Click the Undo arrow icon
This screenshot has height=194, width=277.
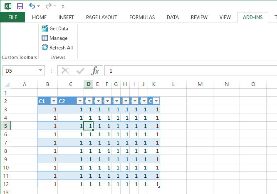(x=32, y=6)
